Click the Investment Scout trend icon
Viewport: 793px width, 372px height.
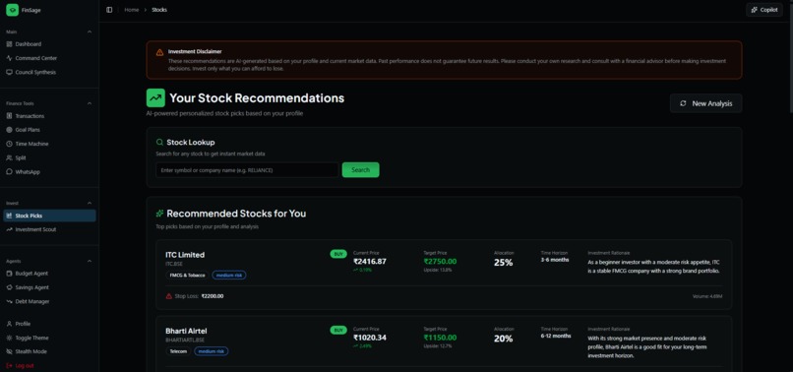point(9,229)
